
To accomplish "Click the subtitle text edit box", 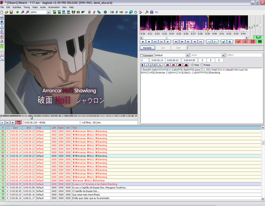I will click(x=201, y=95).
